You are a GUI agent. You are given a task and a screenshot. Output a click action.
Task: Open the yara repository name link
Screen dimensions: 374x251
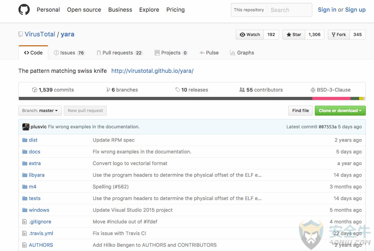(67, 34)
